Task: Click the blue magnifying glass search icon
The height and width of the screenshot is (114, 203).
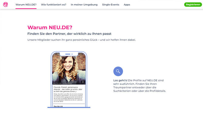Action: tap(118, 71)
